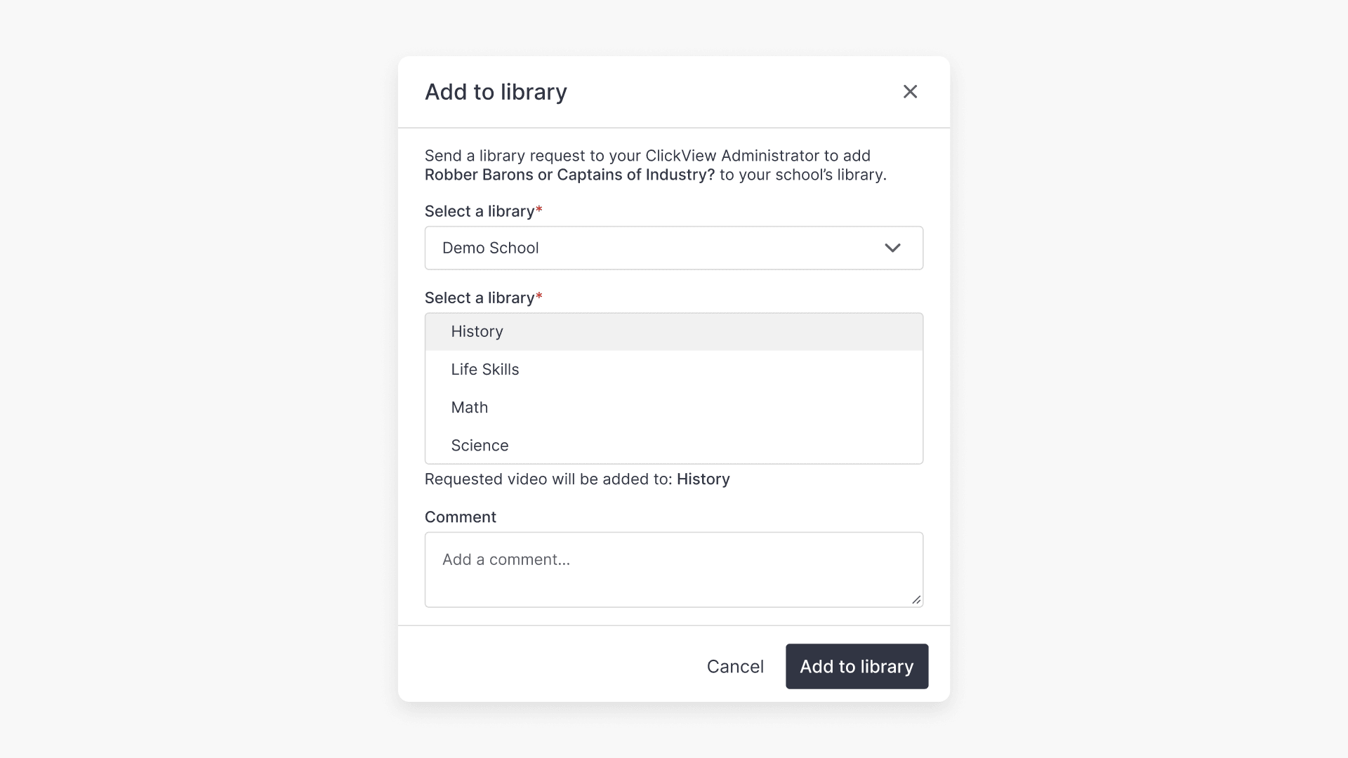Click the dropdown chevron next to Demo School
1348x758 pixels.
(892, 248)
